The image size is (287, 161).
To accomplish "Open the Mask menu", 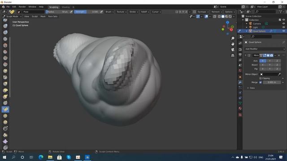I will tap(43, 17).
